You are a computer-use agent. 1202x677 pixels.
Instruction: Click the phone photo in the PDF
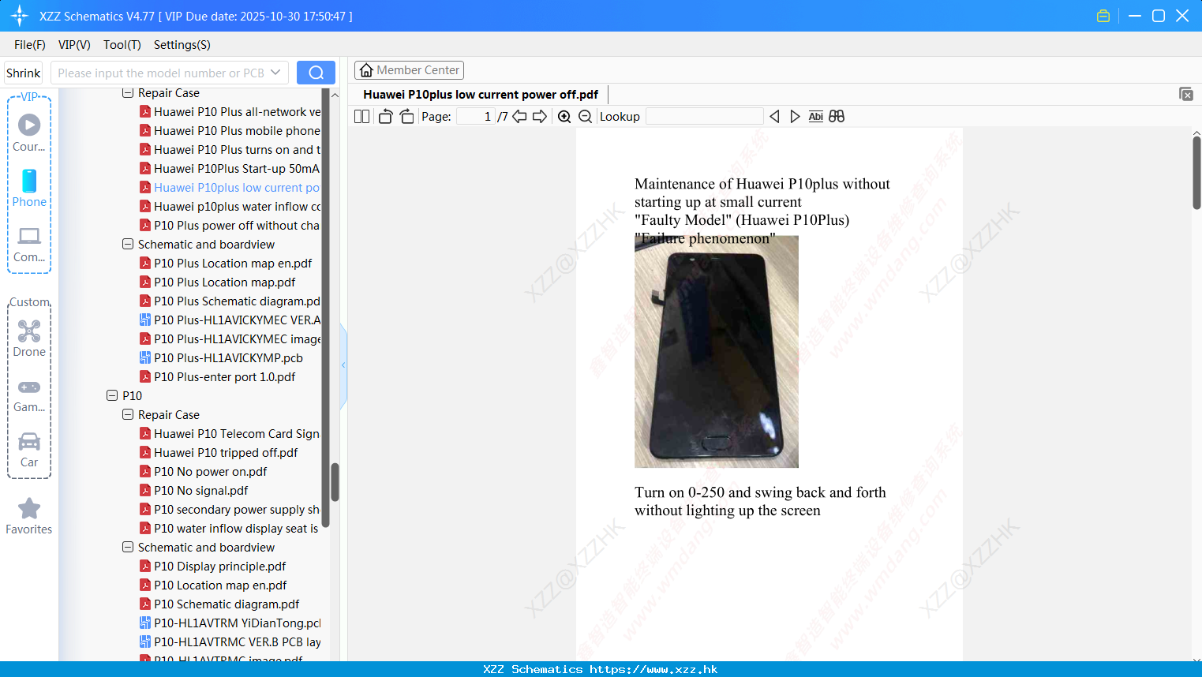(x=717, y=352)
